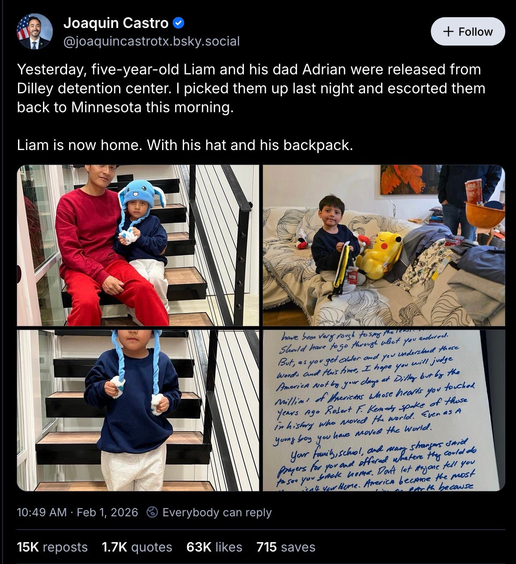Screen dimensions: 516x564
Task: View the 63K likes list
Action: [214, 547]
